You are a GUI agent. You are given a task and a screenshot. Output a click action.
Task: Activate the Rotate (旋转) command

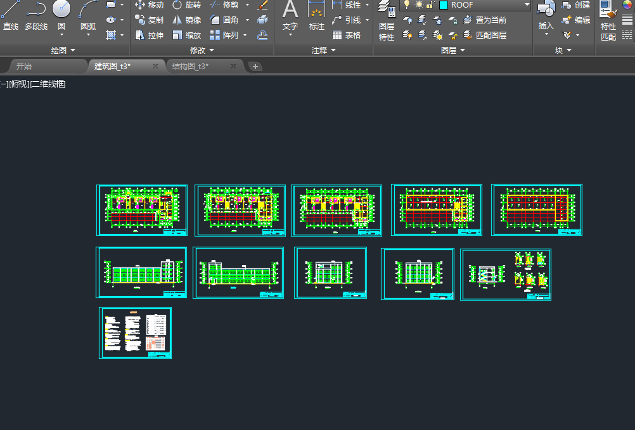pos(187,5)
